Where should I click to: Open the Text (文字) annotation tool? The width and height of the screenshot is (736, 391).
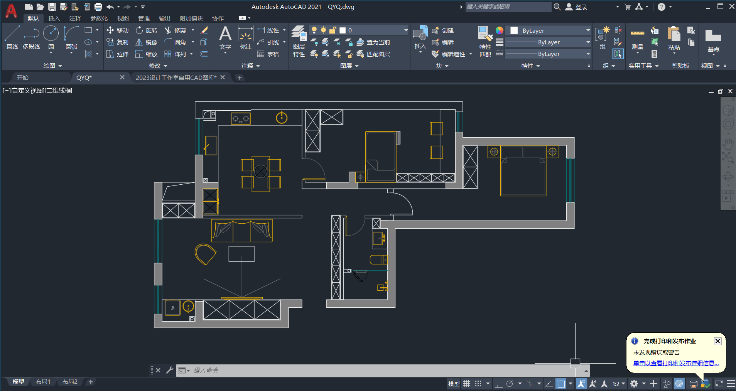click(x=225, y=38)
